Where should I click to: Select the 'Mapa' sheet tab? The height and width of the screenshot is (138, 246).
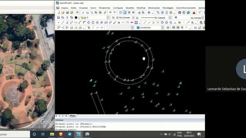[73, 116]
